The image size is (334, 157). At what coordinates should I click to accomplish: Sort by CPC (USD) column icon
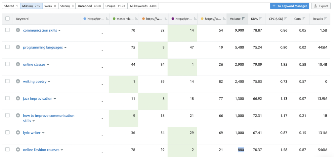(286, 19)
